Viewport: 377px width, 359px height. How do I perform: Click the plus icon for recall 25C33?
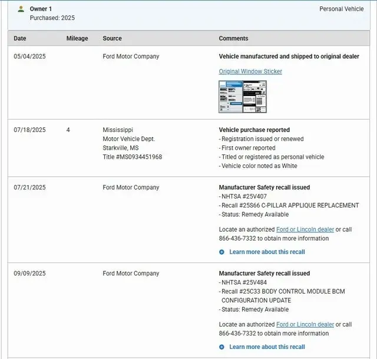pos(222,347)
